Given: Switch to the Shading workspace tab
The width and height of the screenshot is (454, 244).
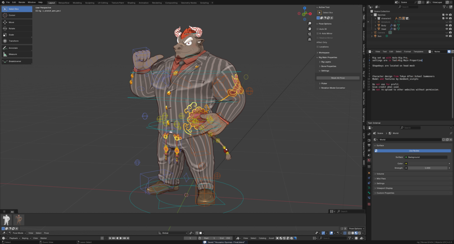Looking at the screenshot, I should [x=131, y=3].
